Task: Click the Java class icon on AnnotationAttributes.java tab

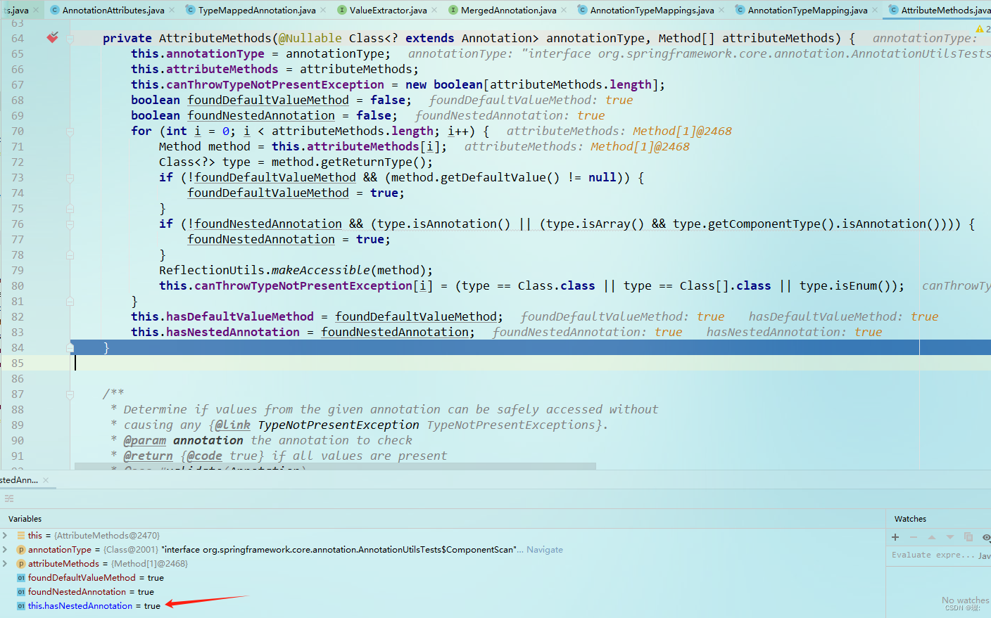Action: [54, 10]
